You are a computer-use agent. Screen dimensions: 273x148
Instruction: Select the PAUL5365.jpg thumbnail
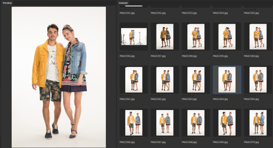click(258, 79)
